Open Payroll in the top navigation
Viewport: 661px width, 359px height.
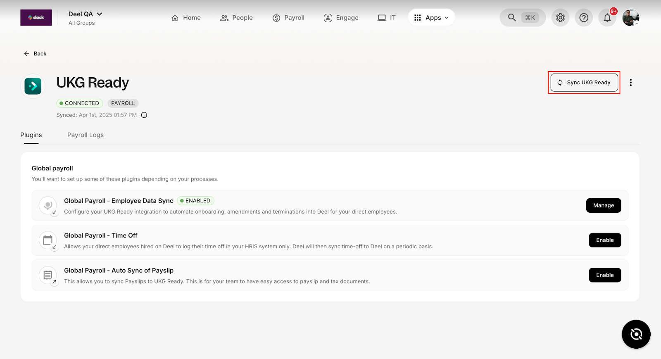288,18
